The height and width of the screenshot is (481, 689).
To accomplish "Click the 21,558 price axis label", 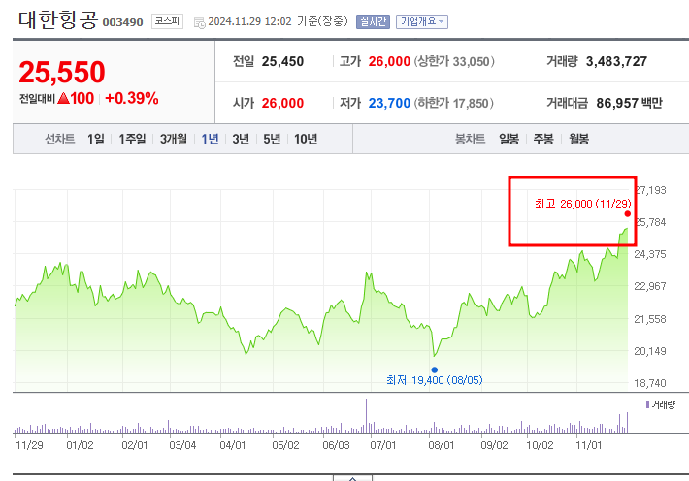I will [x=650, y=319].
